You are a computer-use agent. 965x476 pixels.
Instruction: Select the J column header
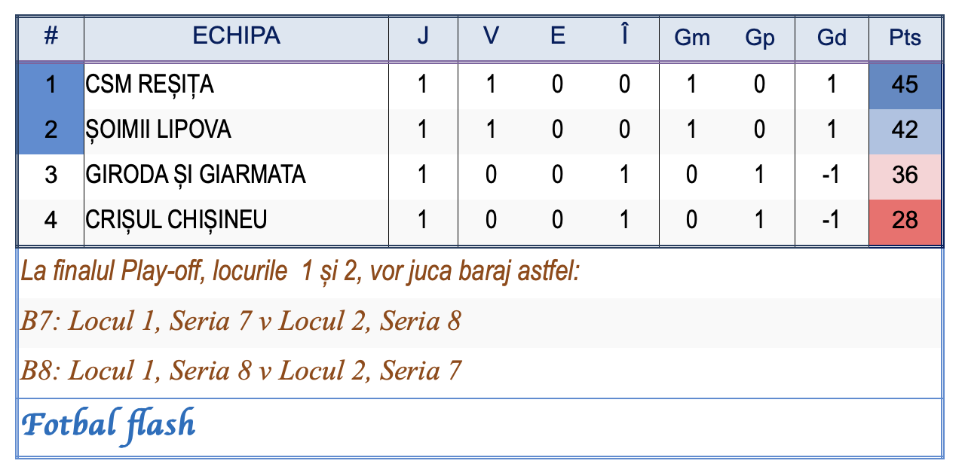pyautogui.click(x=423, y=36)
